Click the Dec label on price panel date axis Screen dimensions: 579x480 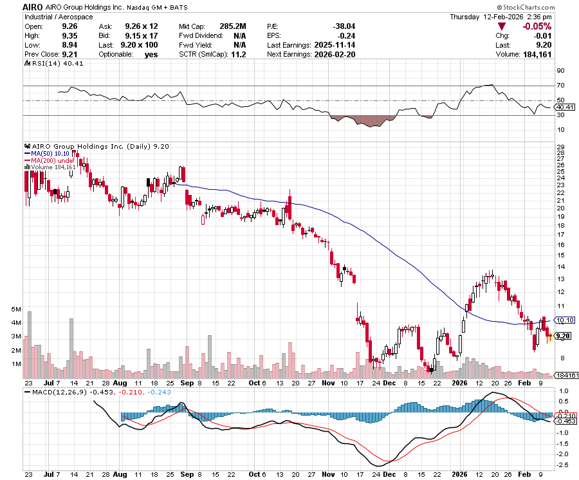coord(389,383)
